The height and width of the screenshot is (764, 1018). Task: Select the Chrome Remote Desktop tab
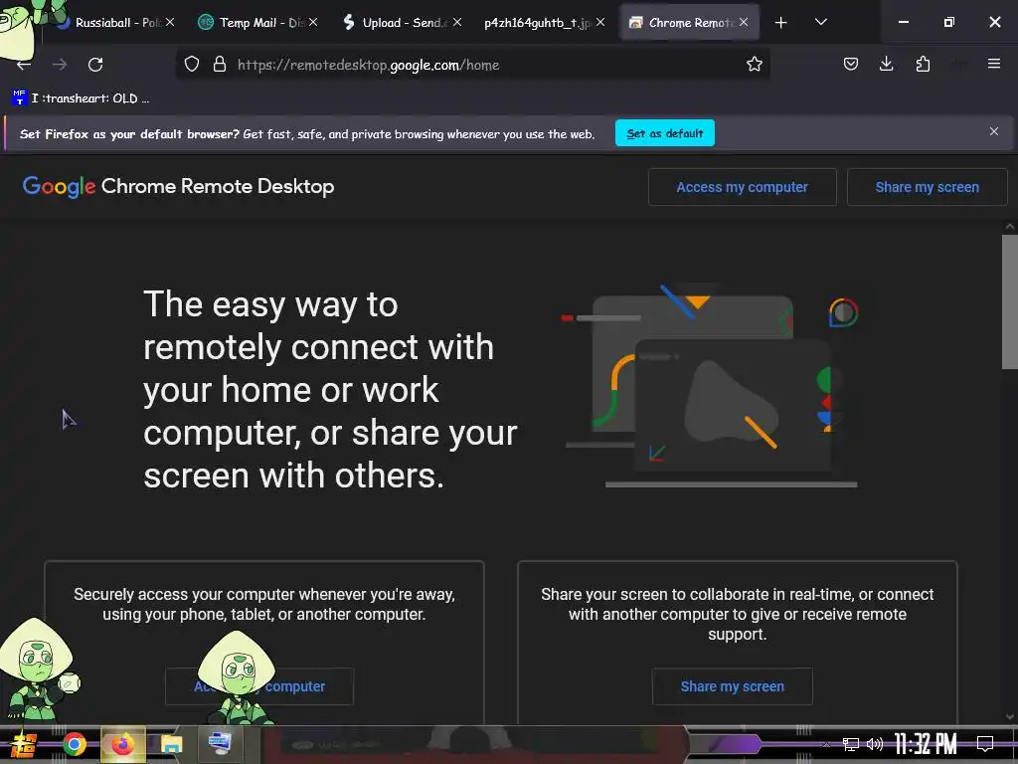(x=690, y=23)
